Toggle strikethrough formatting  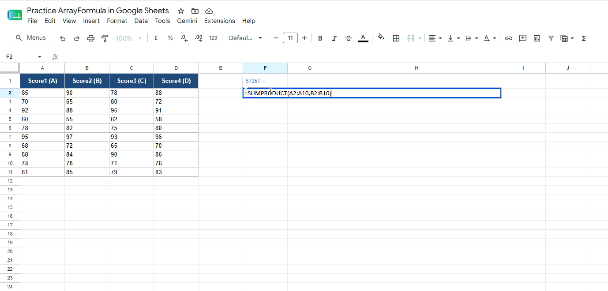coord(349,38)
